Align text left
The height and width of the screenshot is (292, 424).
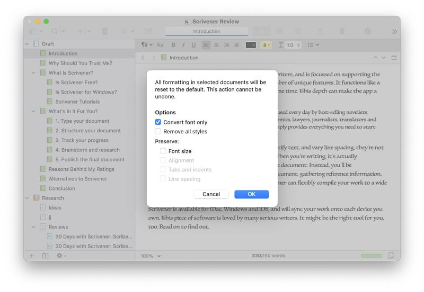tap(206, 45)
